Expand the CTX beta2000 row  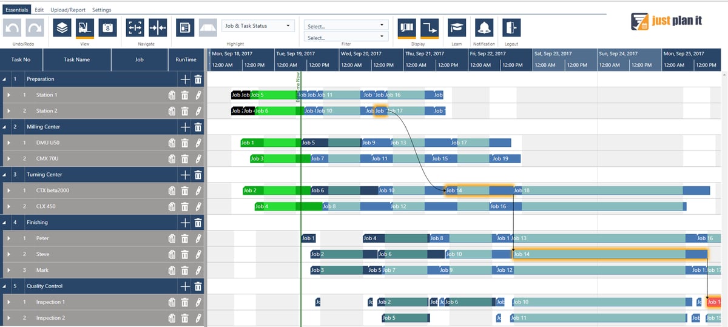click(x=8, y=190)
